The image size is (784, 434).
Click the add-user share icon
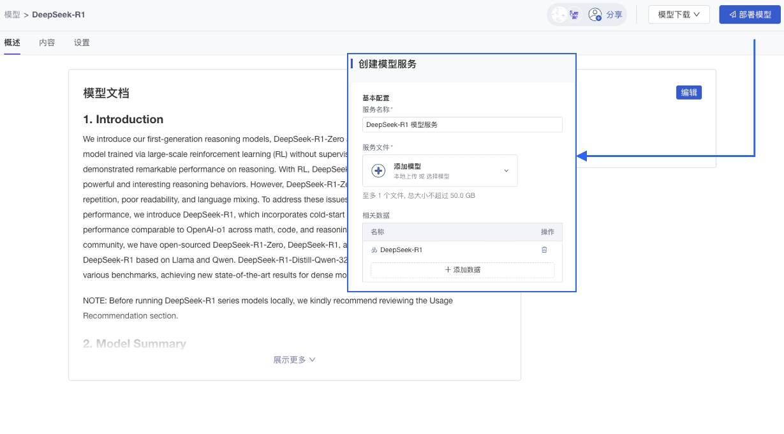point(595,15)
